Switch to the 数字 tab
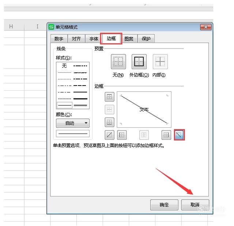This screenshot has height=226, width=234. 59,39
